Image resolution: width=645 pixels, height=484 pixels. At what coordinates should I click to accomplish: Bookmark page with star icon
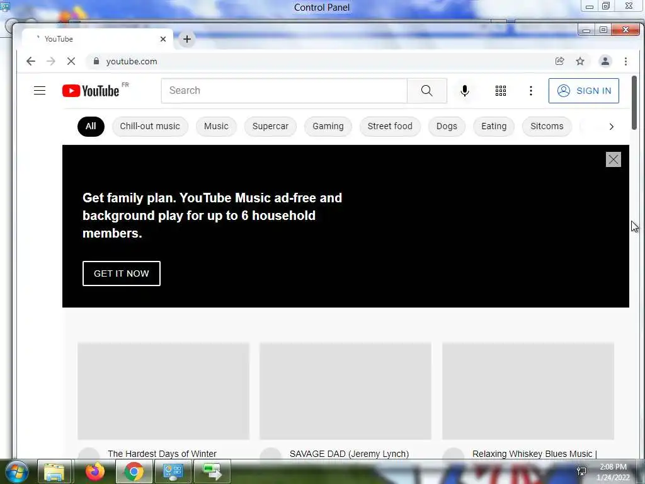pos(580,61)
